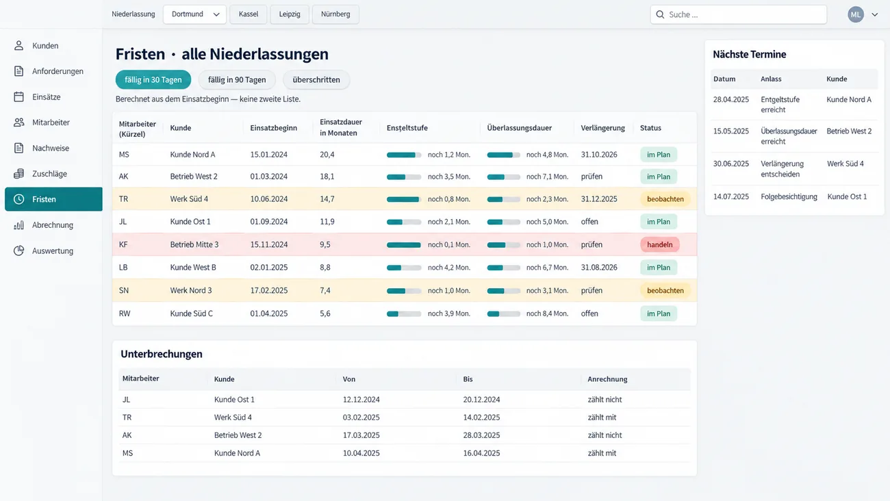Image resolution: width=890 pixels, height=501 pixels.
Task: Click the 'handeln' status badge
Action: [x=660, y=245]
